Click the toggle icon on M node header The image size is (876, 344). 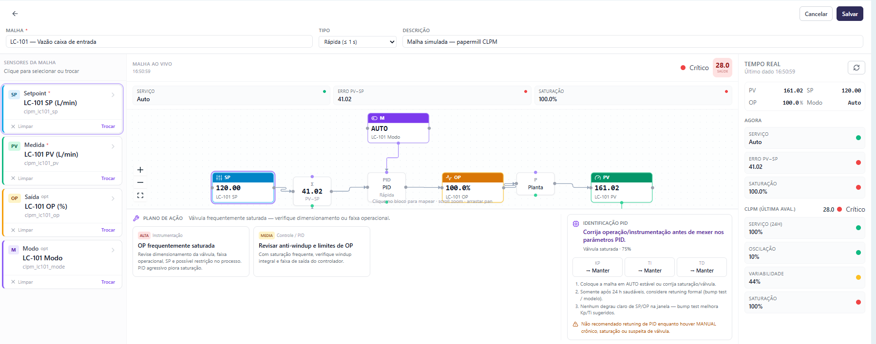(x=375, y=118)
